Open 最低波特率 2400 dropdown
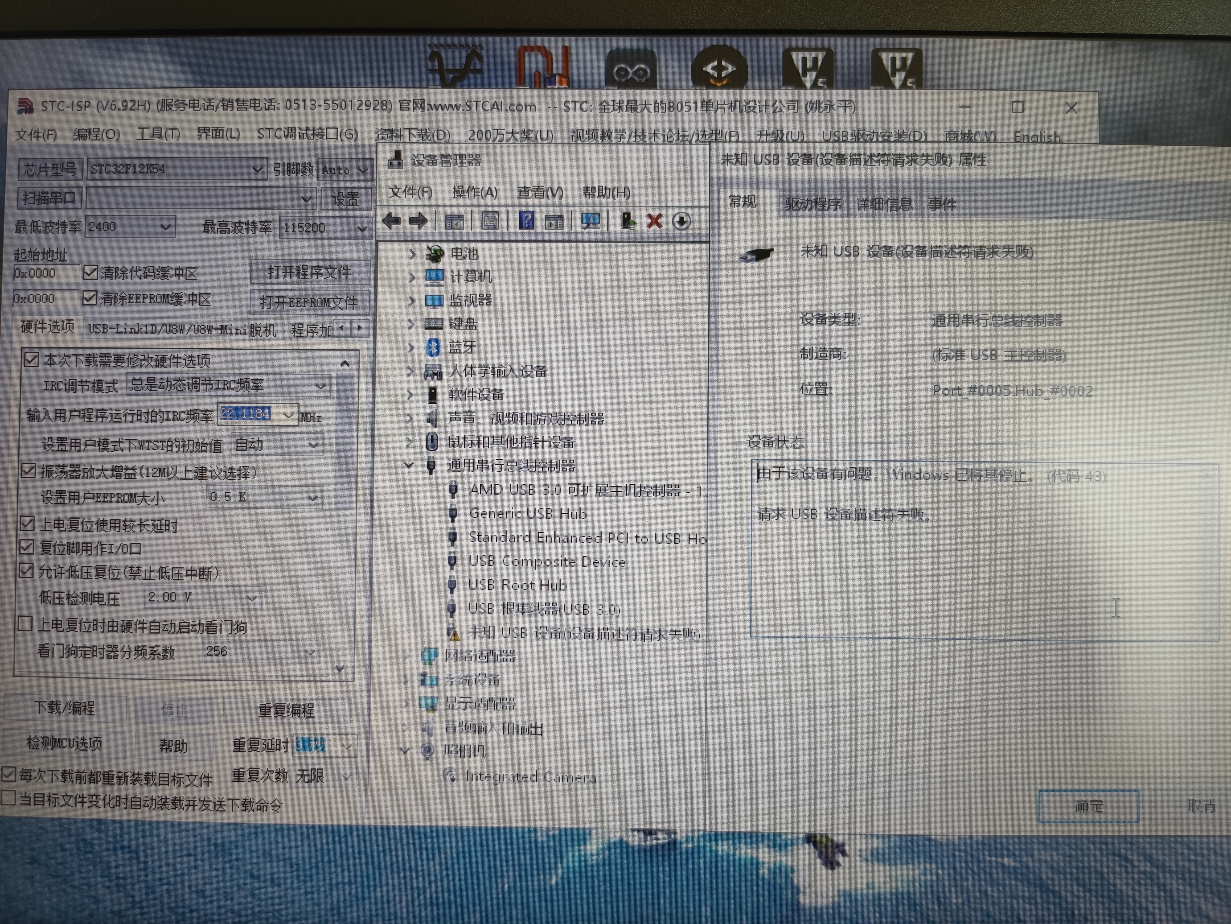Image resolution: width=1231 pixels, height=924 pixels. pyautogui.click(x=130, y=227)
